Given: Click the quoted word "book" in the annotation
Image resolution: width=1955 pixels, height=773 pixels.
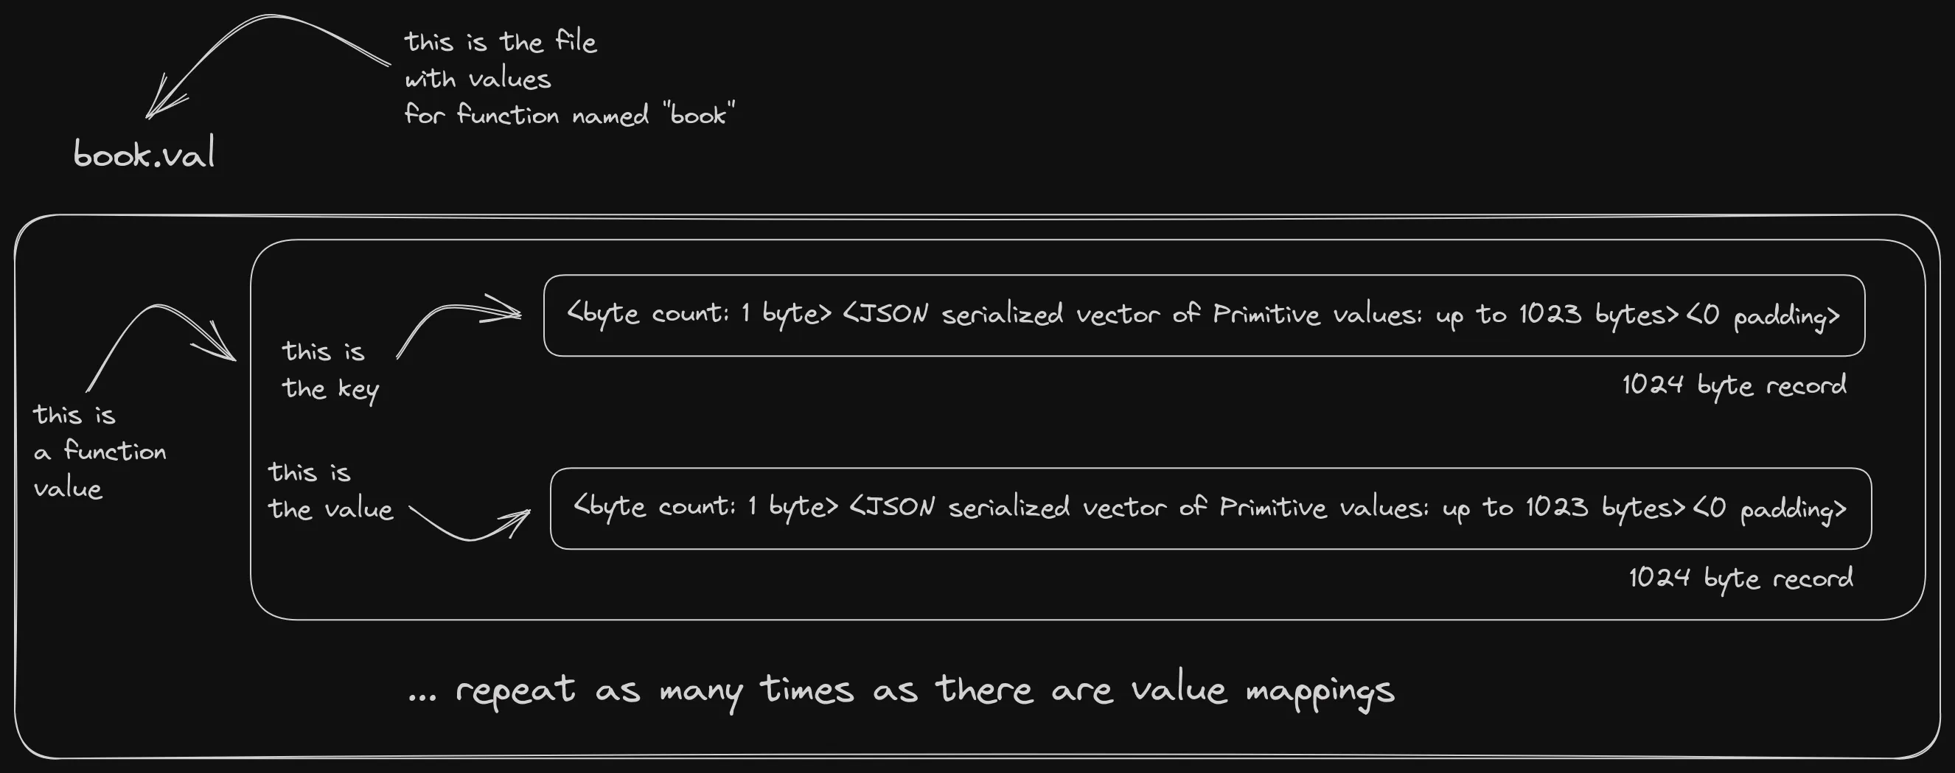Looking at the screenshot, I should 698,115.
